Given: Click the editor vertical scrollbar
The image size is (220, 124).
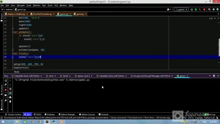Looking at the screenshot, I should pyautogui.click(x=219, y=47).
